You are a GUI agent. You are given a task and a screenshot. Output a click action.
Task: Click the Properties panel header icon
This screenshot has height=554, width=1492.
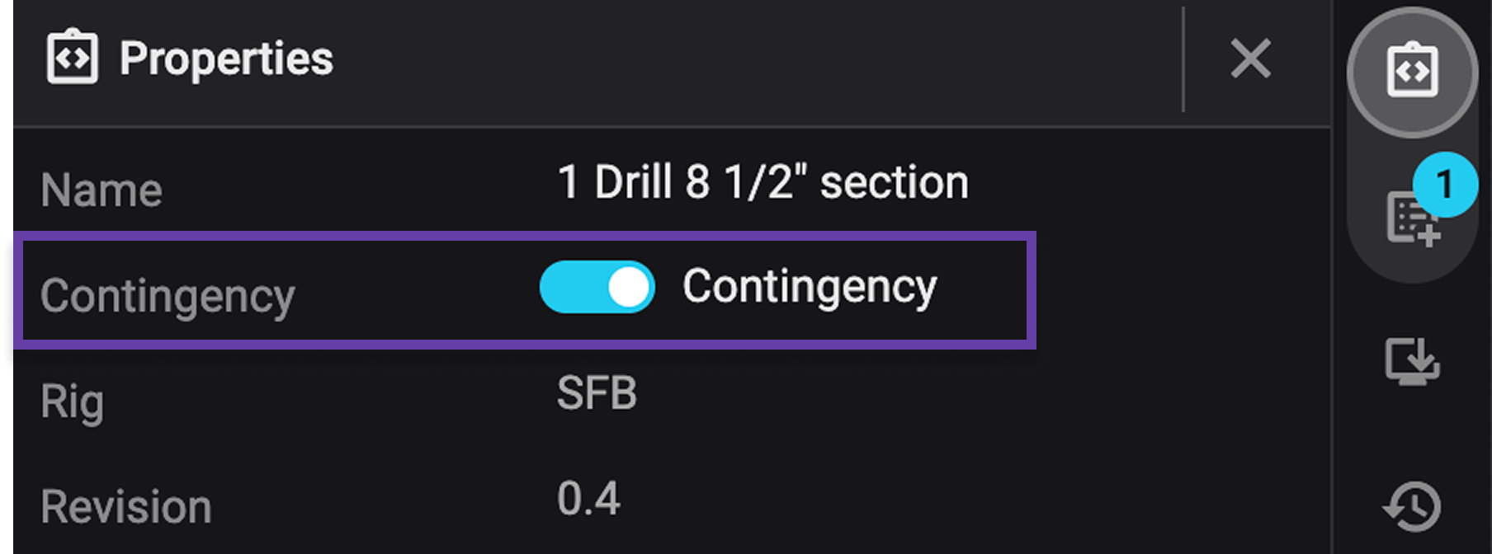pos(73,58)
